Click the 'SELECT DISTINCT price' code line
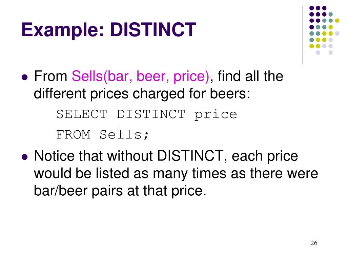Image resolution: width=347 pixels, height=260 pixels. tap(146, 115)
